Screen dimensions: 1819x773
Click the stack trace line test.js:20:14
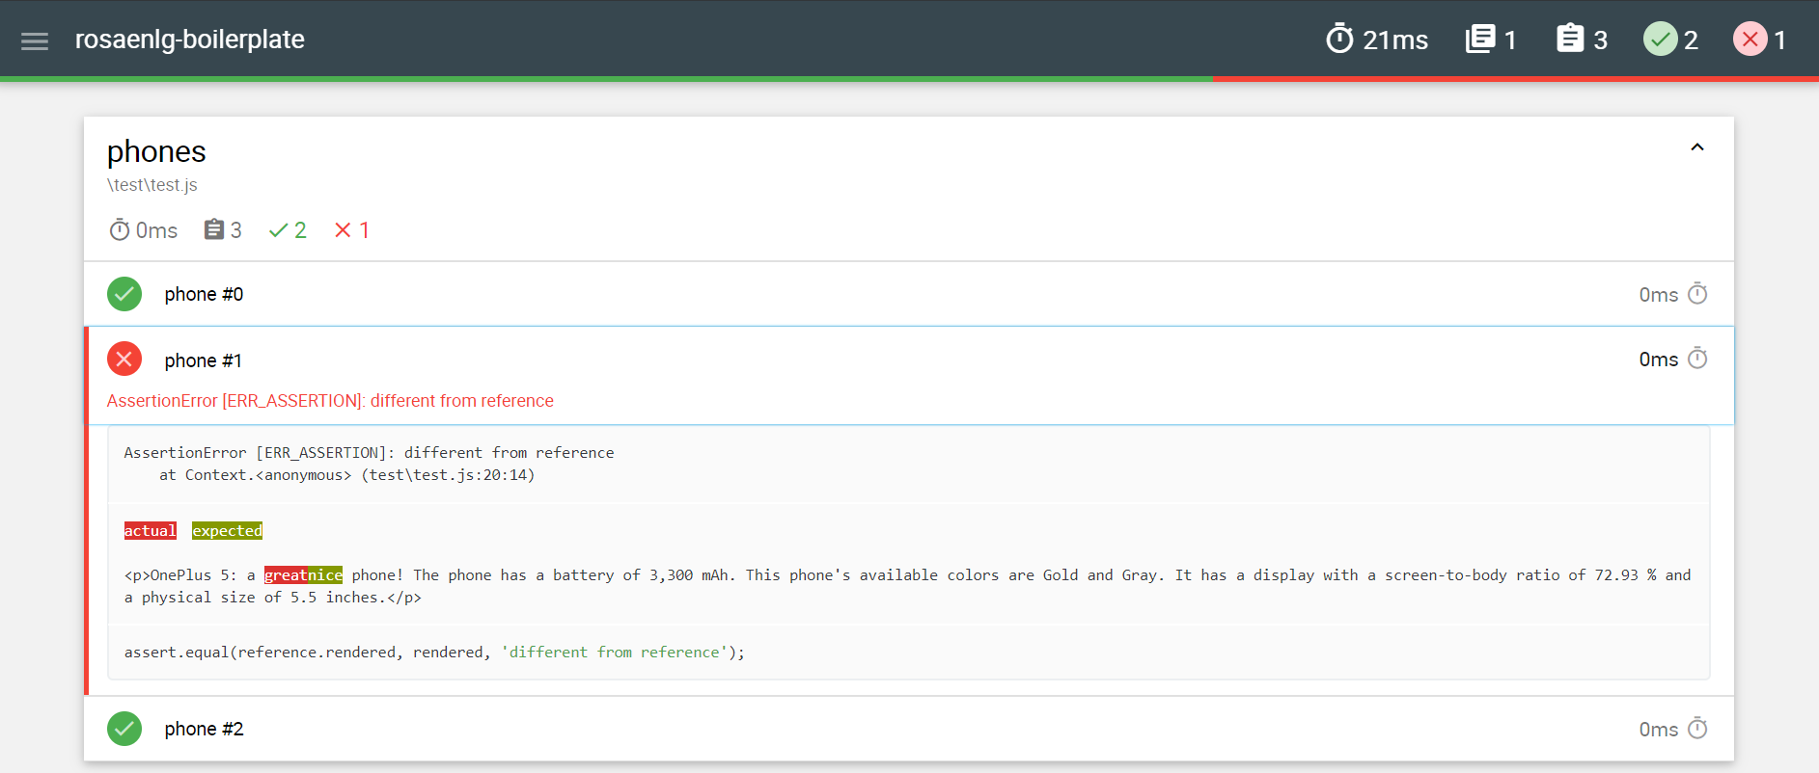tap(347, 475)
